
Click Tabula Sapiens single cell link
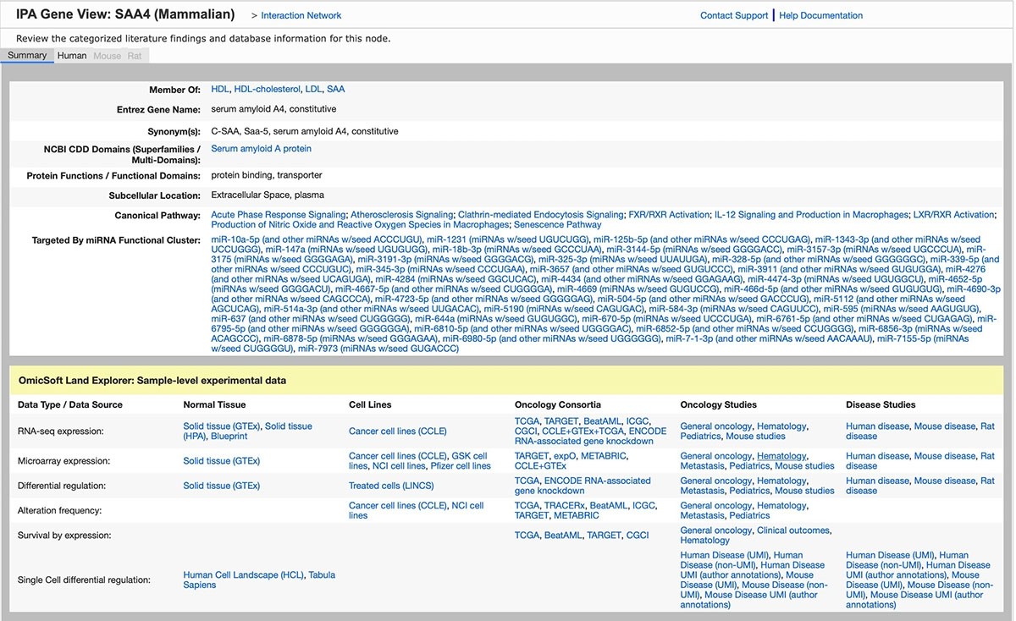point(200,585)
